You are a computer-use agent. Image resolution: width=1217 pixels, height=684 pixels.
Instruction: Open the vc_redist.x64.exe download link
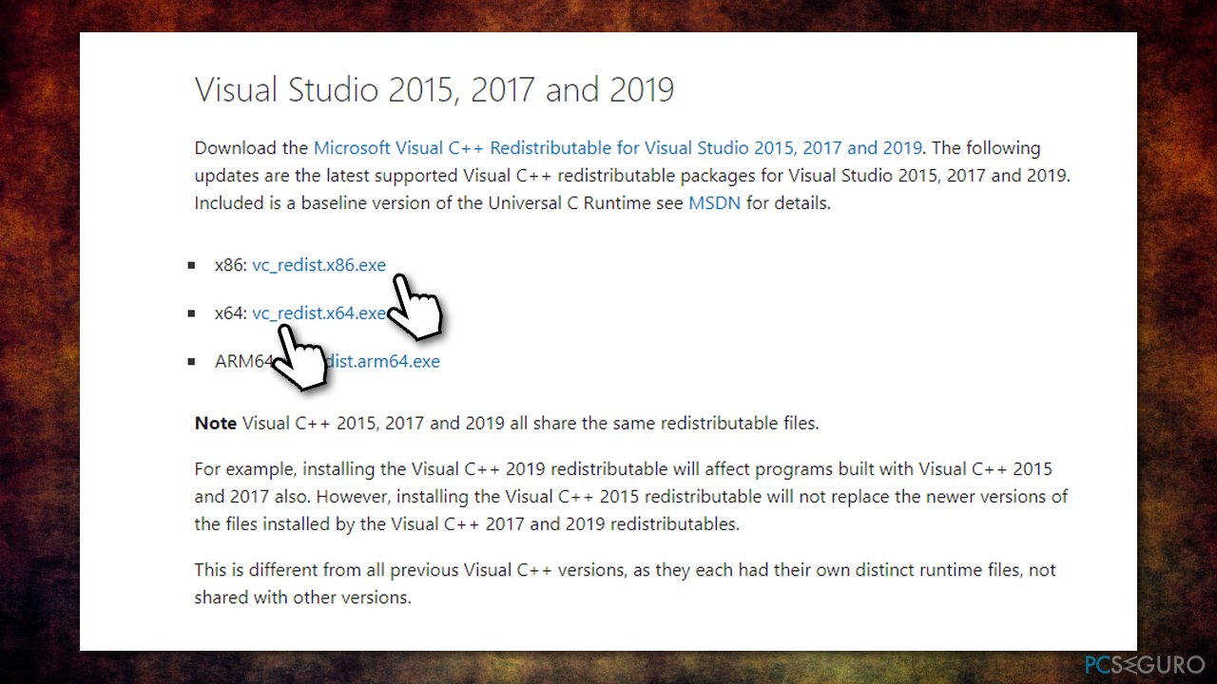pyautogui.click(x=318, y=313)
